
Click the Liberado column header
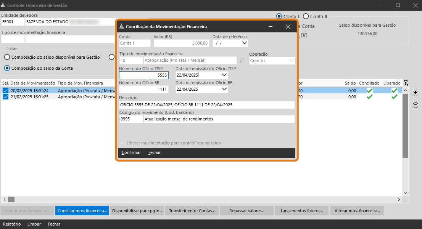click(392, 83)
